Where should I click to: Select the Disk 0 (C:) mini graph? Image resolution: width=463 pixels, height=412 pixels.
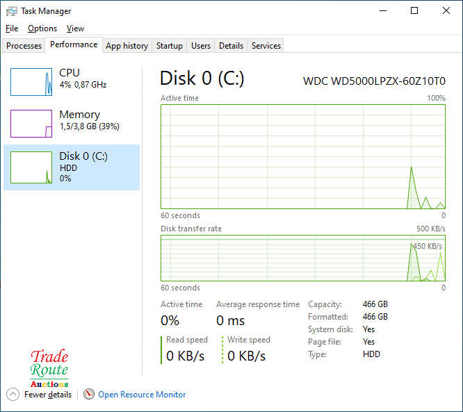(x=31, y=167)
